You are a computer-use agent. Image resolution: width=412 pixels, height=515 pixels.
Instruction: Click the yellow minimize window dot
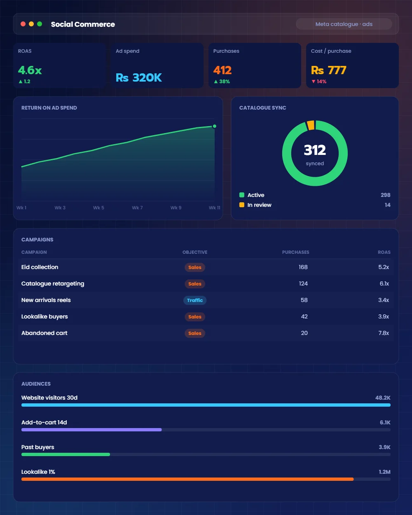pyautogui.click(x=31, y=24)
